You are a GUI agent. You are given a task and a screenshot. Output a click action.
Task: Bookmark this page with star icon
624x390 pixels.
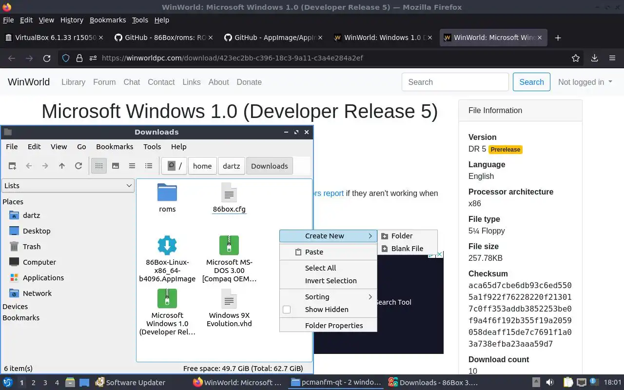[576, 58]
